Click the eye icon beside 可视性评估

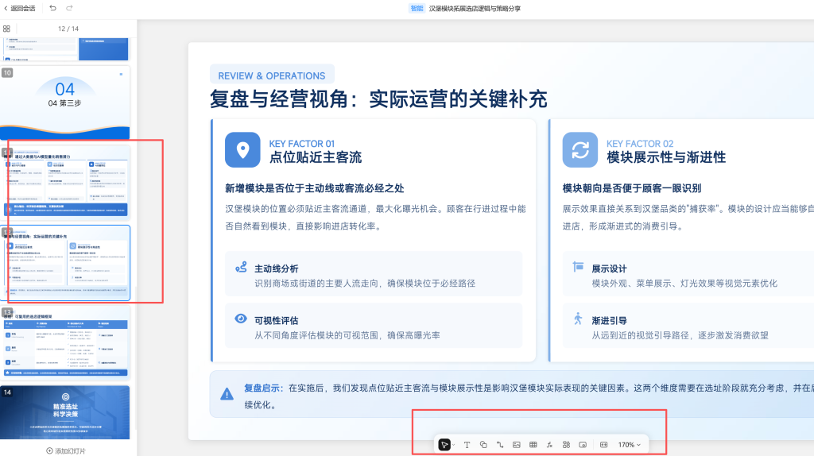[241, 319]
